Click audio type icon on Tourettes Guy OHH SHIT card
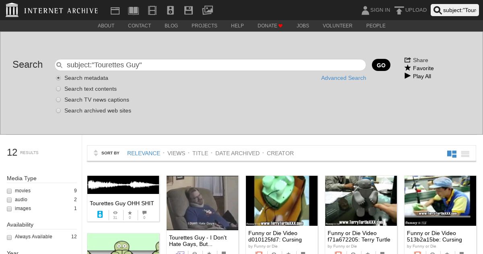 [100, 214]
